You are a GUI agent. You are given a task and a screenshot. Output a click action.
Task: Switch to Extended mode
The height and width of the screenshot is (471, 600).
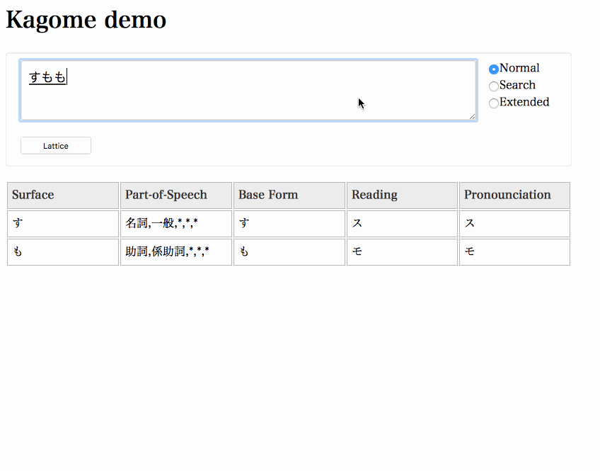click(493, 103)
